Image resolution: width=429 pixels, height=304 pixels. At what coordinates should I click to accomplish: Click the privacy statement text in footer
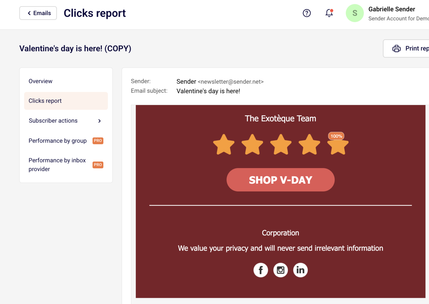click(x=280, y=248)
